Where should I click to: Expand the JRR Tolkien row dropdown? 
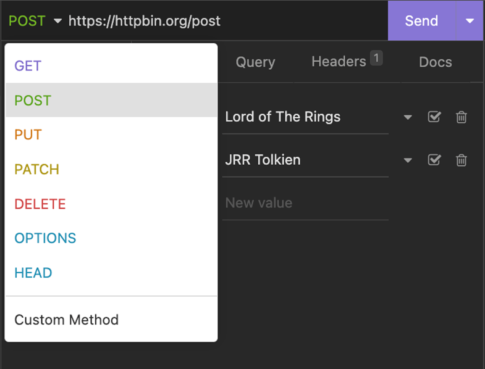coord(408,160)
